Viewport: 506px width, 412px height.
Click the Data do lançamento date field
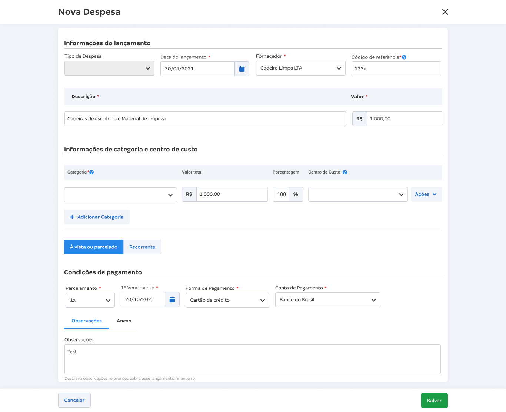point(197,69)
